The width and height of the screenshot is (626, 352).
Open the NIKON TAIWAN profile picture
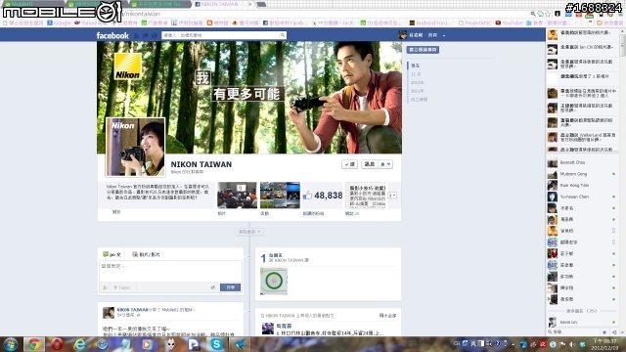135,147
